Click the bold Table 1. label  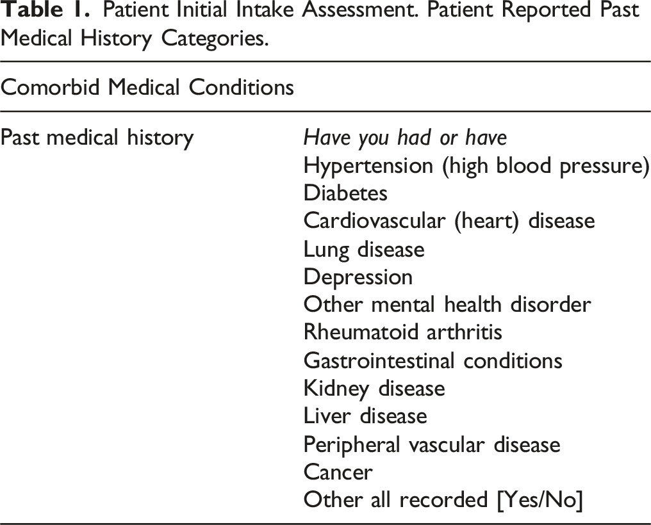pos(45,10)
